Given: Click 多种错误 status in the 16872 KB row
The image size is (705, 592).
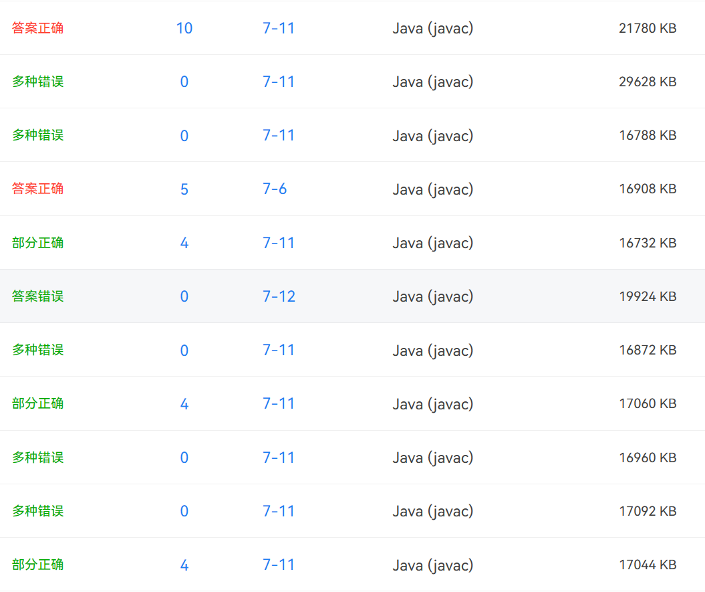Looking at the screenshot, I should 37,350.
